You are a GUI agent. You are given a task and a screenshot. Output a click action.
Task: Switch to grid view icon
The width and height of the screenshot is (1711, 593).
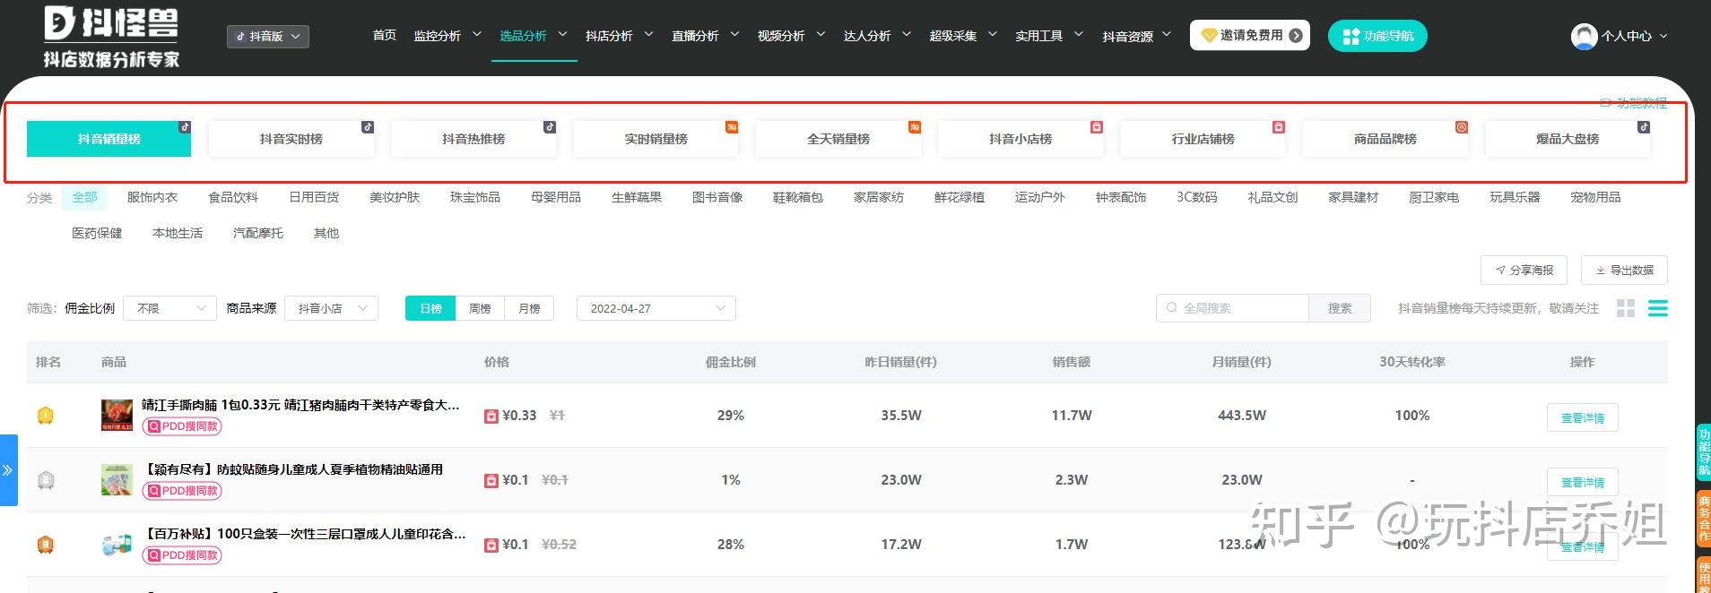coord(1626,308)
